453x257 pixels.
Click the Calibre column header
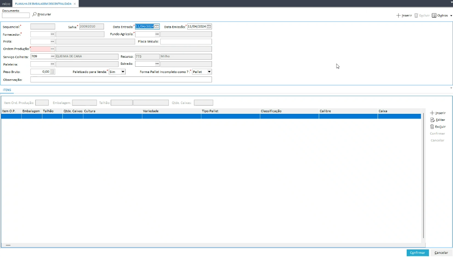(349, 111)
